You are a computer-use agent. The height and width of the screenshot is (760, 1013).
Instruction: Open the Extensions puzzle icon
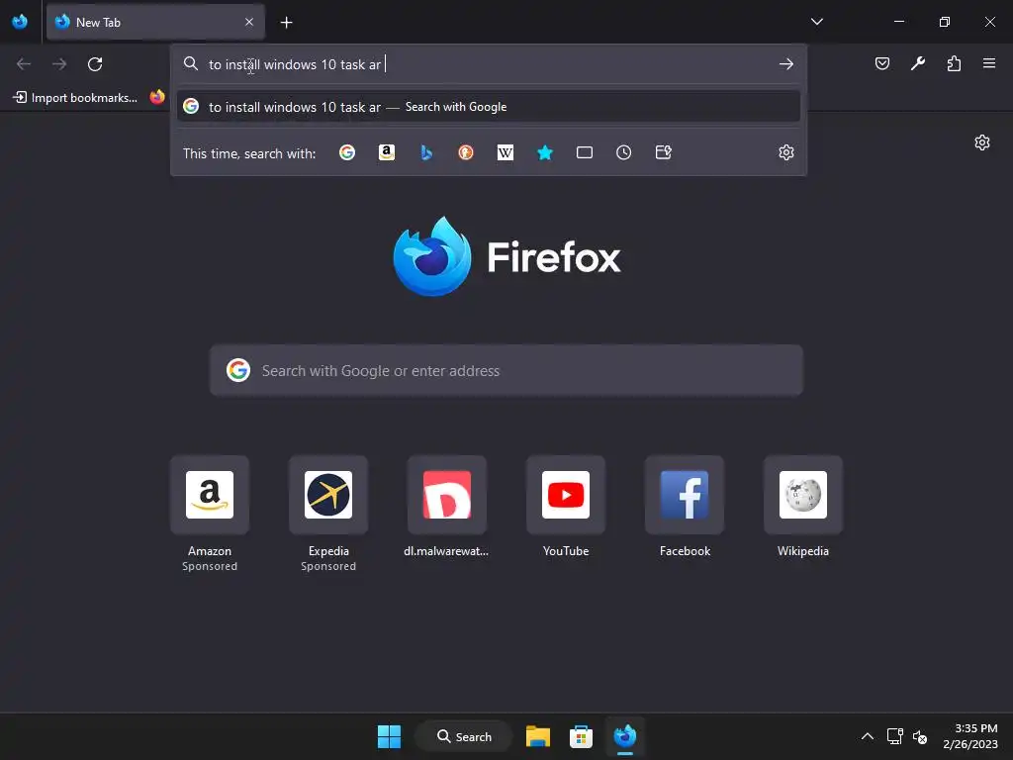pyautogui.click(x=954, y=63)
